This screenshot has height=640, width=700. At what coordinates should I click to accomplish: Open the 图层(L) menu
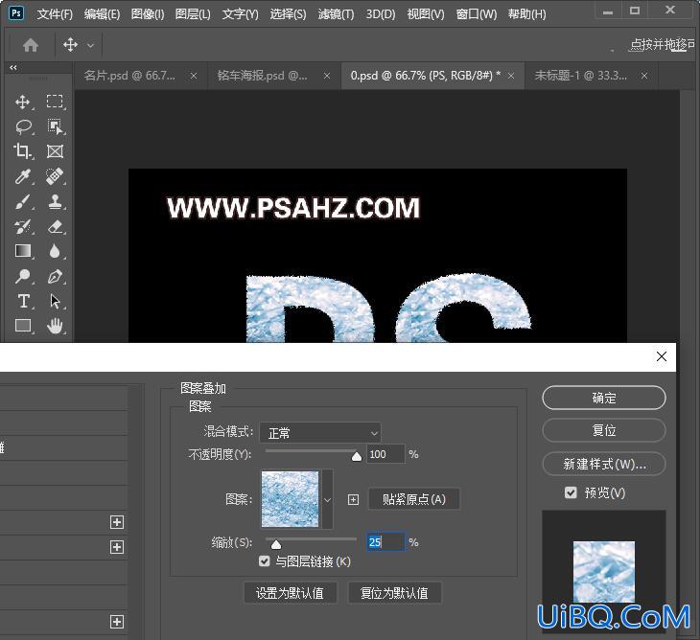[193, 14]
